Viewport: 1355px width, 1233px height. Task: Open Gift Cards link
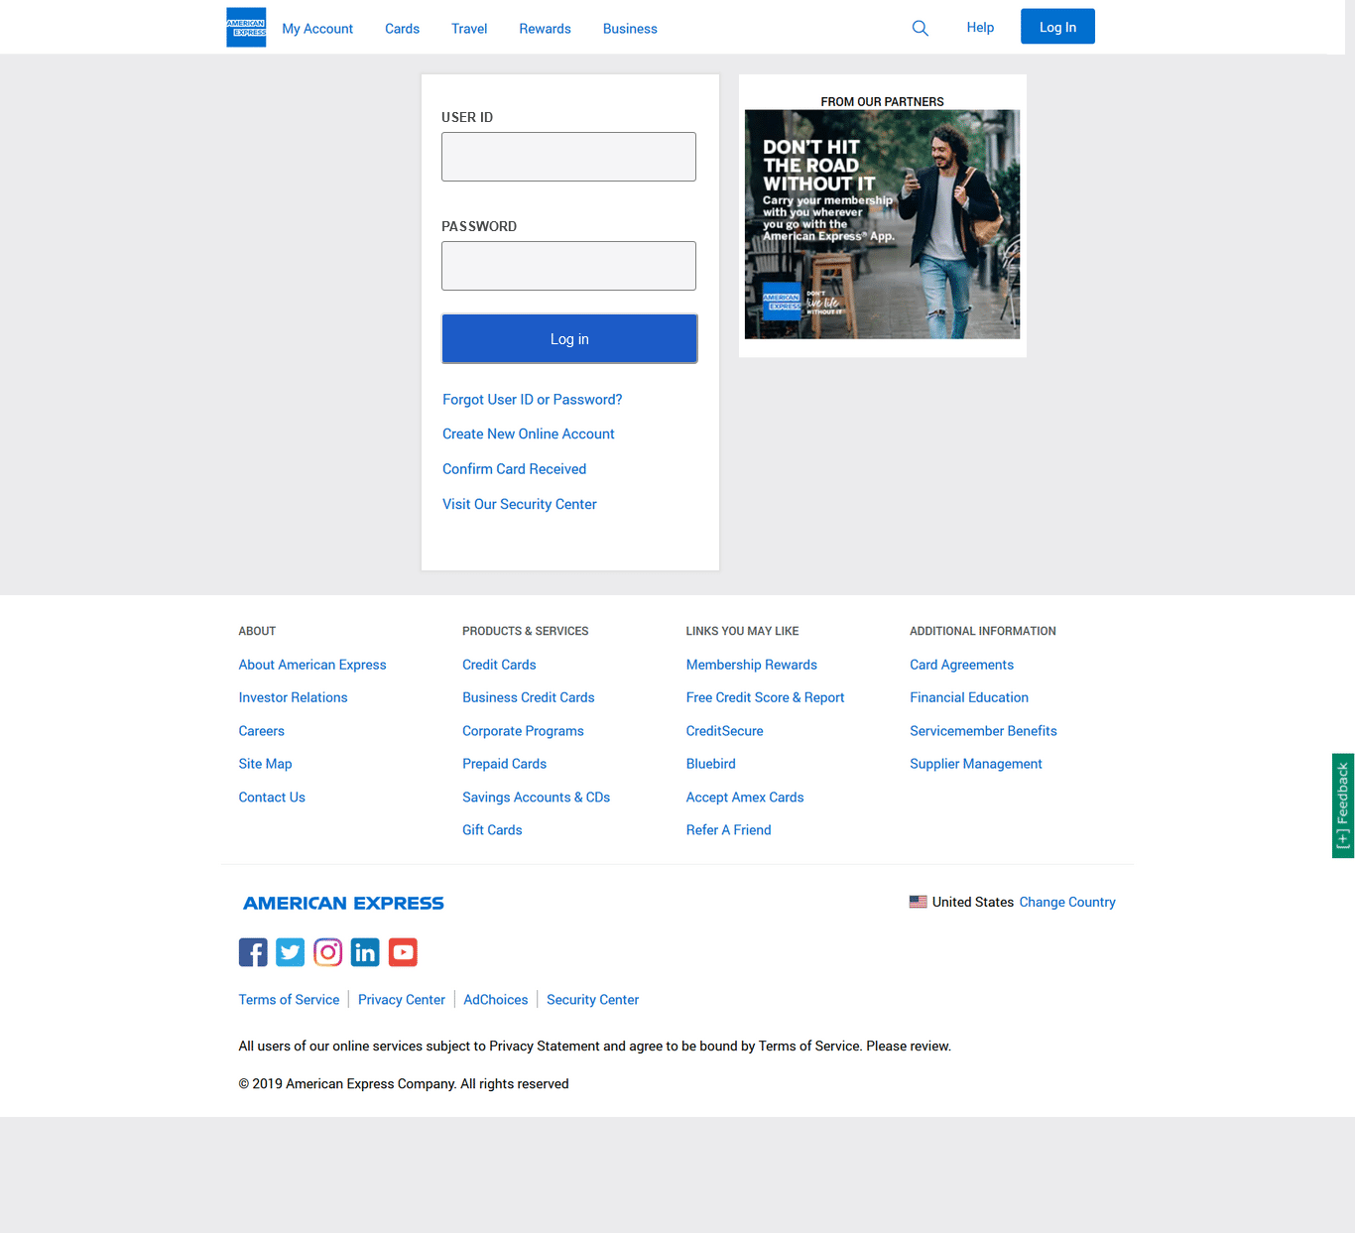[x=492, y=830]
